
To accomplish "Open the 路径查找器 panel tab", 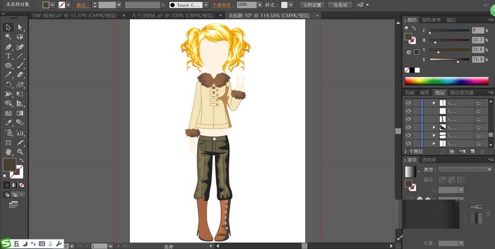I will (461, 92).
